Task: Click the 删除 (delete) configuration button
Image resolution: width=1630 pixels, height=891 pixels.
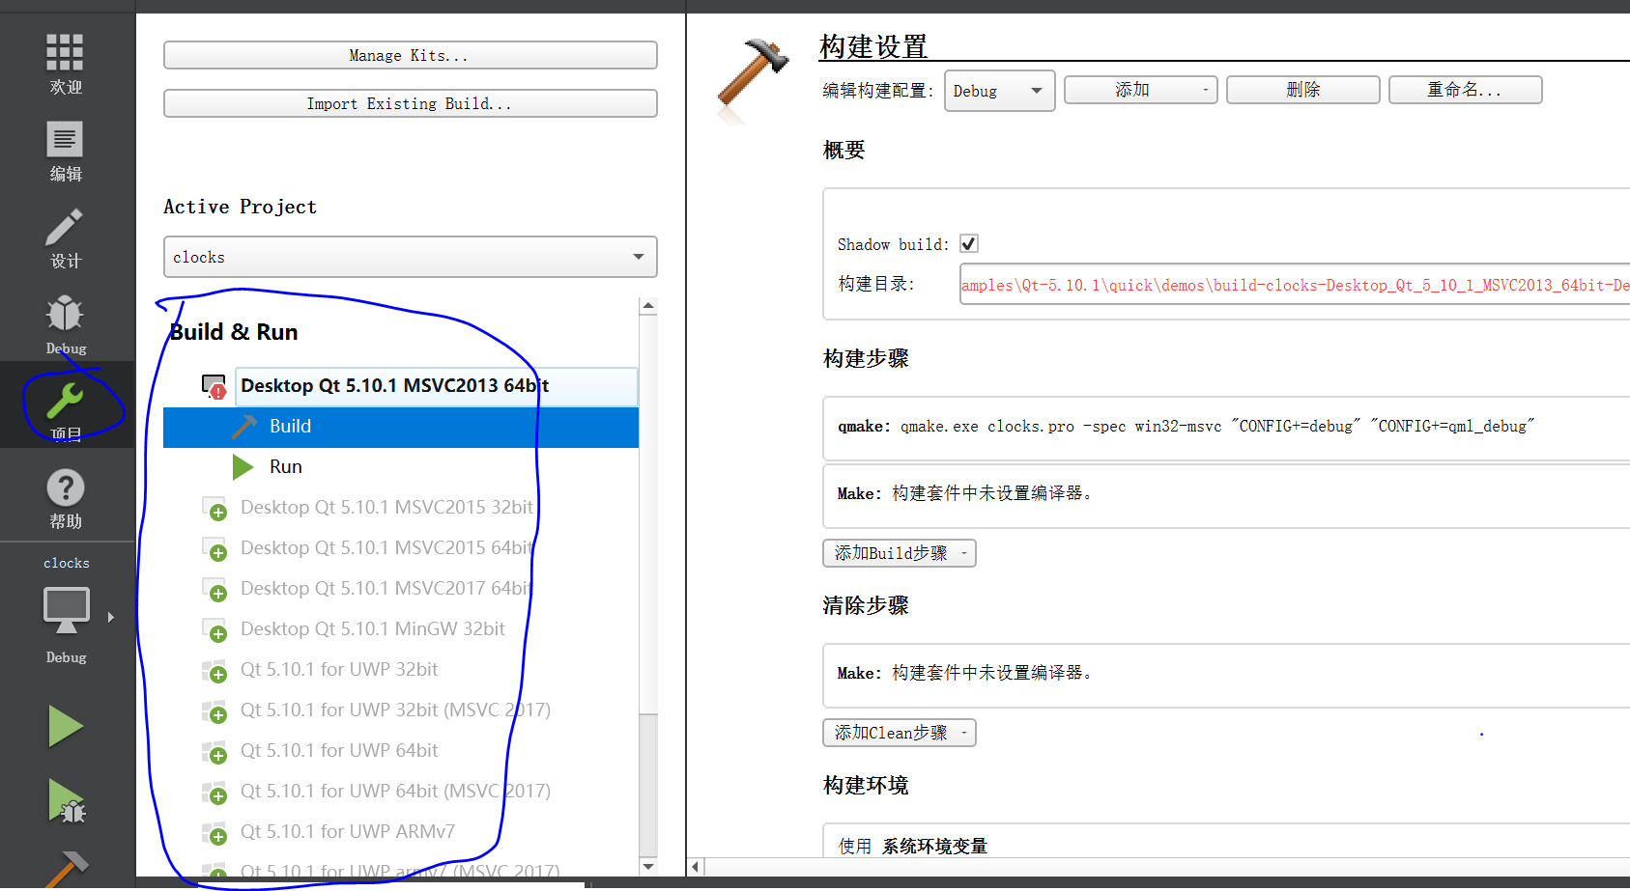Action: [x=1302, y=90]
